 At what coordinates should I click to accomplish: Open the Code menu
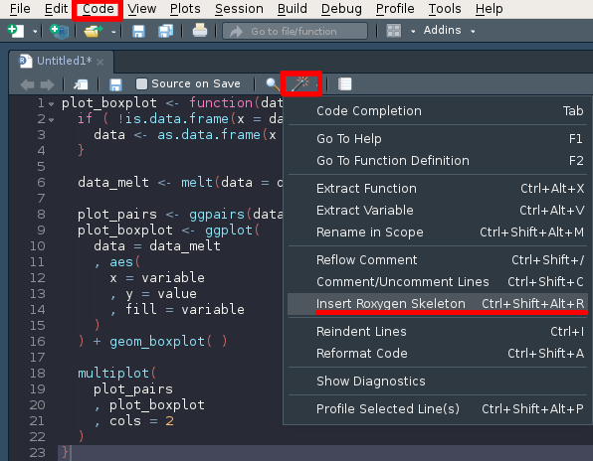[x=98, y=9]
